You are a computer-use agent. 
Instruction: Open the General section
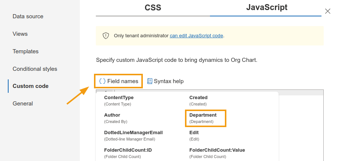click(23, 104)
